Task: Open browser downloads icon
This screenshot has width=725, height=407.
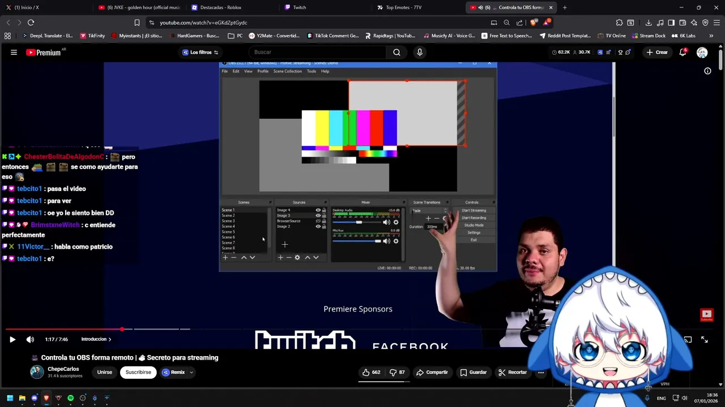Action: [x=649, y=23]
